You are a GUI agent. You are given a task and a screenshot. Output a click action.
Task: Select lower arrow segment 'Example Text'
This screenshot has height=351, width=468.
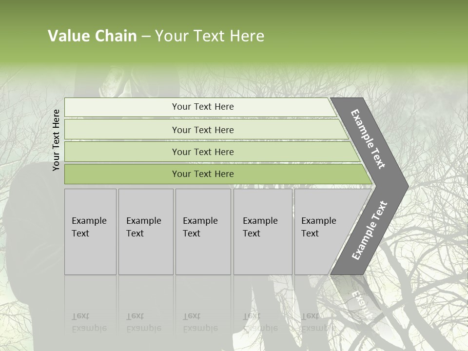coord(370,231)
